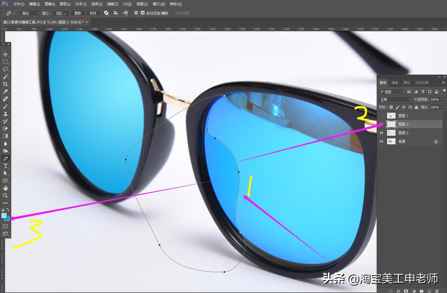The height and width of the screenshot is (293, 447).
Task: Click the 选区... button
Action: click(61, 13)
